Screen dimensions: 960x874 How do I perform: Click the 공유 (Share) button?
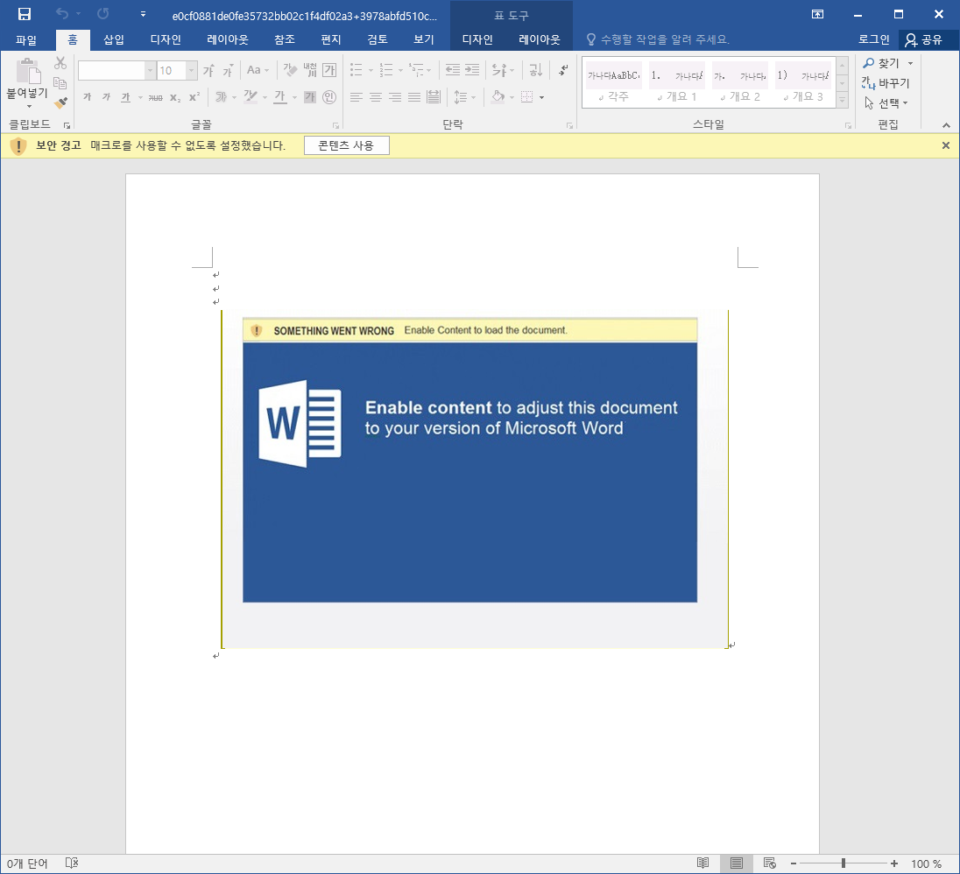click(x=924, y=39)
